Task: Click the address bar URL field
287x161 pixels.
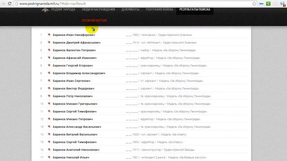Action: [135, 4]
